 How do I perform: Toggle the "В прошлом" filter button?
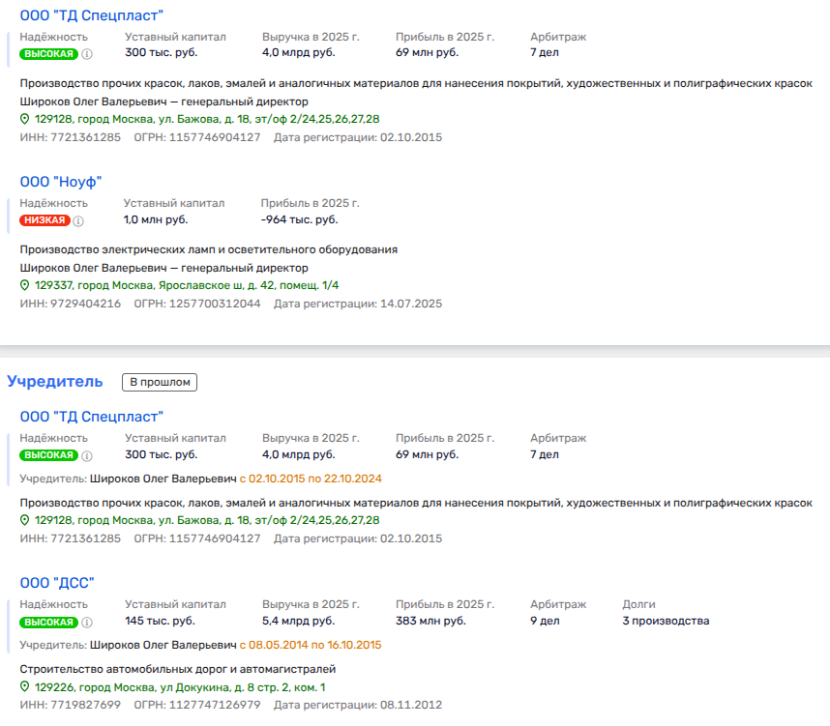pyautogui.click(x=159, y=382)
